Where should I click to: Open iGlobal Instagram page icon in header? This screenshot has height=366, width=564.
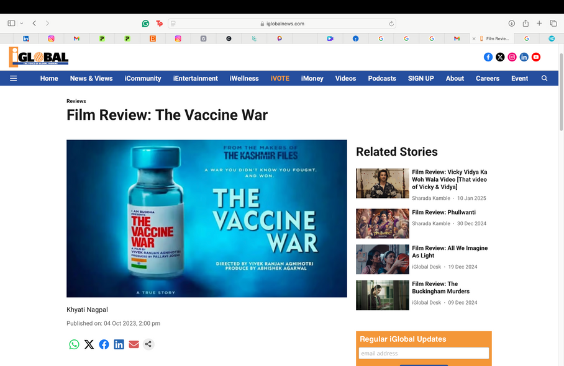coord(512,57)
